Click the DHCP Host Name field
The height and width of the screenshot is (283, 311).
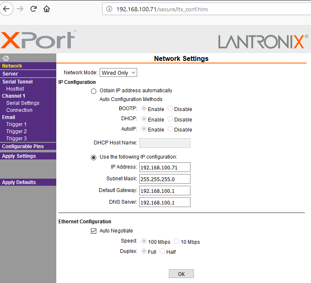165,143
